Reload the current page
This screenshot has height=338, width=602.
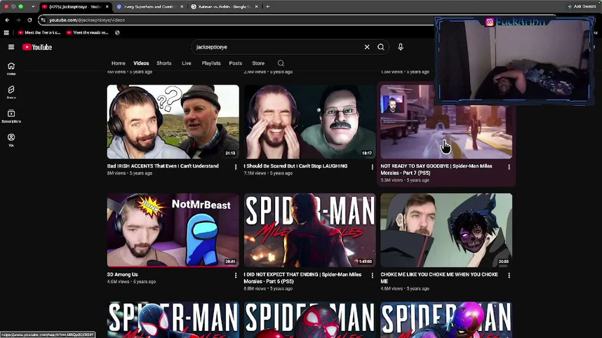pyautogui.click(x=30, y=20)
